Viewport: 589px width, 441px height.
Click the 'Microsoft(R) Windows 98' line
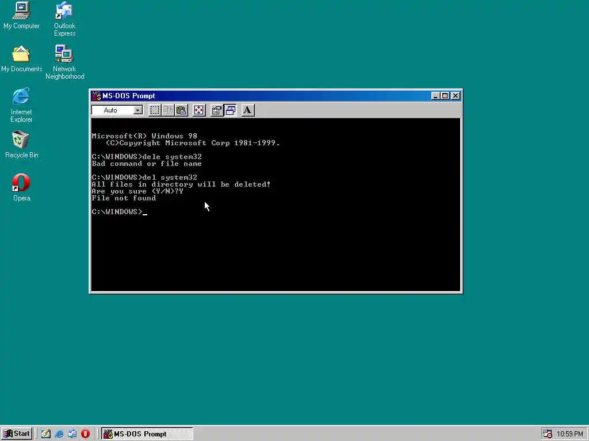point(144,136)
